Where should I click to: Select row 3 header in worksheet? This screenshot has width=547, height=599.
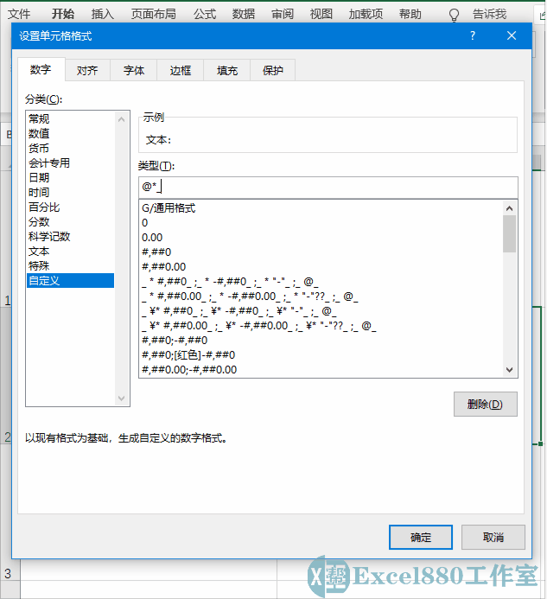pos(9,573)
